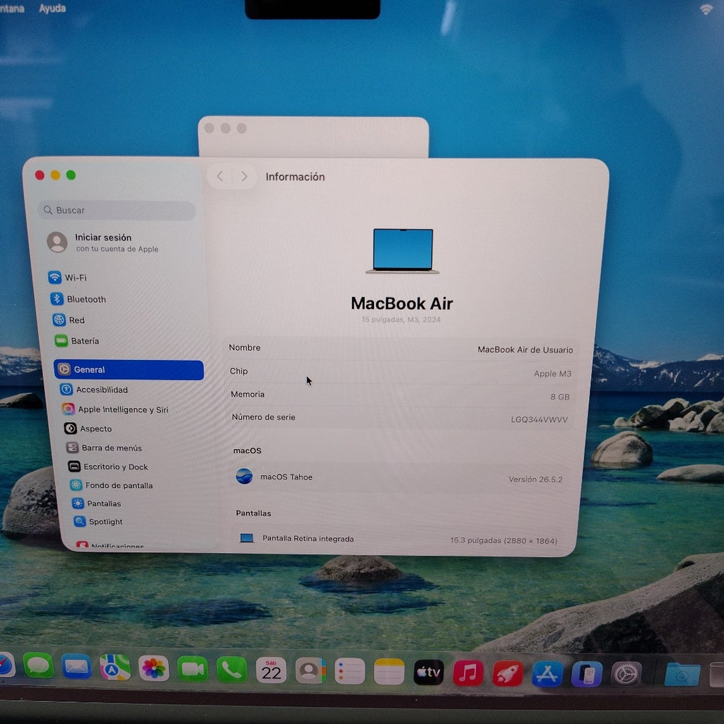Viewport: 724px width, 724px height.
Task: Open Photos from the Dock
Action: coord(153,669)
